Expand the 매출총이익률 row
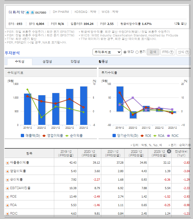The width and height of the screenshot is (193, 219). click(7, 163)
